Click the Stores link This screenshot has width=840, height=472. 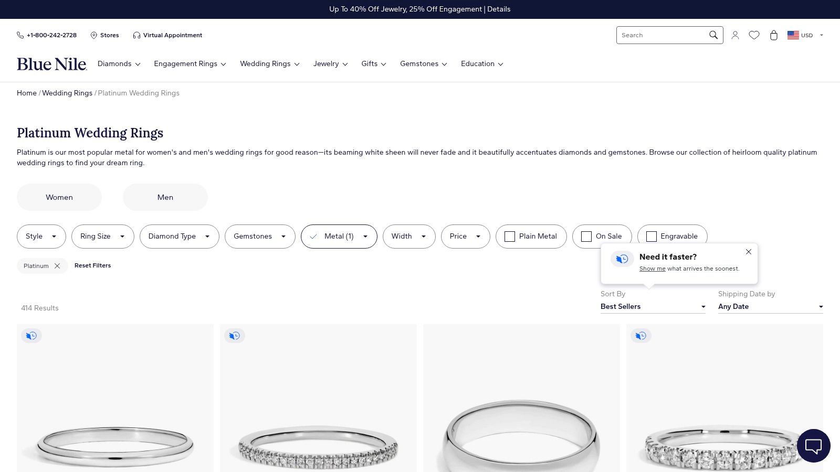click(110, 35)
